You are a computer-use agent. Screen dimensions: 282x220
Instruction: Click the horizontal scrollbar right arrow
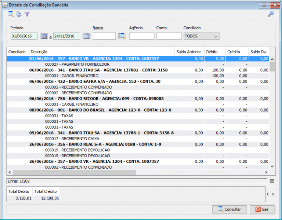click(266, 172)
